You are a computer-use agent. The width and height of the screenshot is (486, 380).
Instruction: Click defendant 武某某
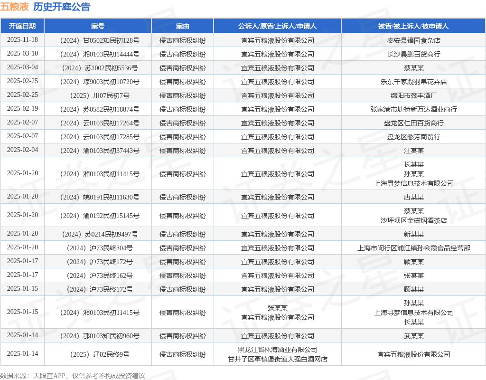point(414,336)
